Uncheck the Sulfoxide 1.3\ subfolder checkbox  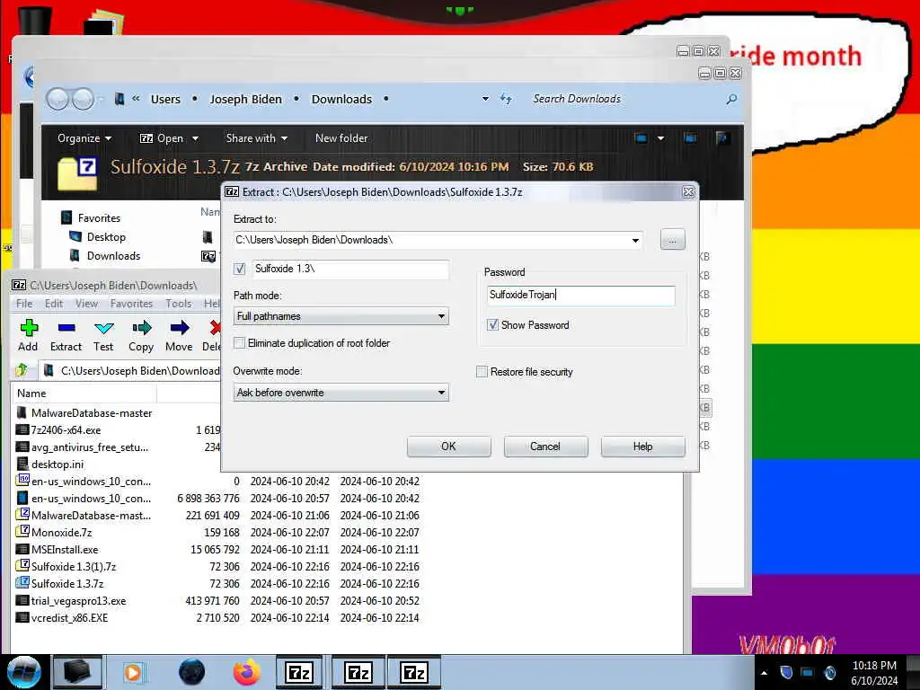239,269
